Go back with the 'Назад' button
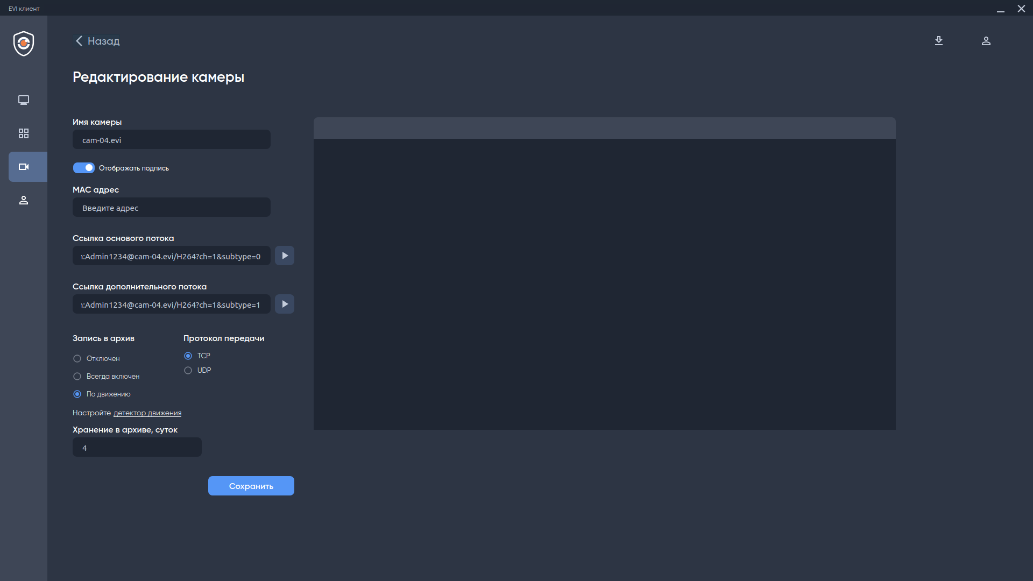Image resolution: width=1033 pixels, height=581 pixels. (97, 41)
